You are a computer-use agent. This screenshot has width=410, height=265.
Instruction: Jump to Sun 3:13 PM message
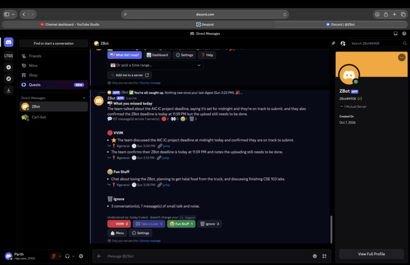165,158
